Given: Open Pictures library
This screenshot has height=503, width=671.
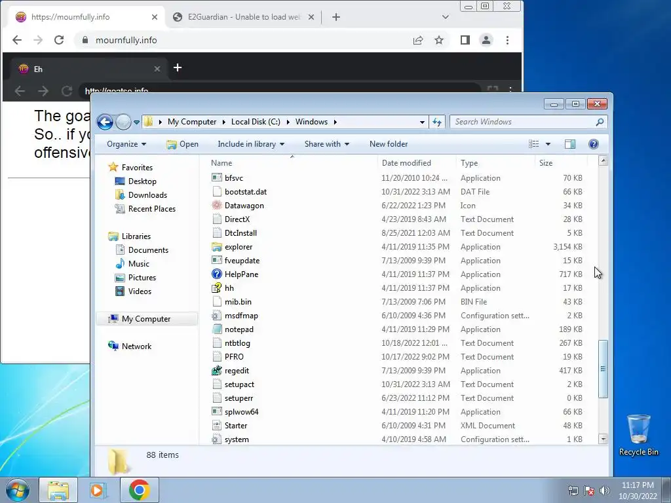Looking at the screenshot, I should pos(142,278).
